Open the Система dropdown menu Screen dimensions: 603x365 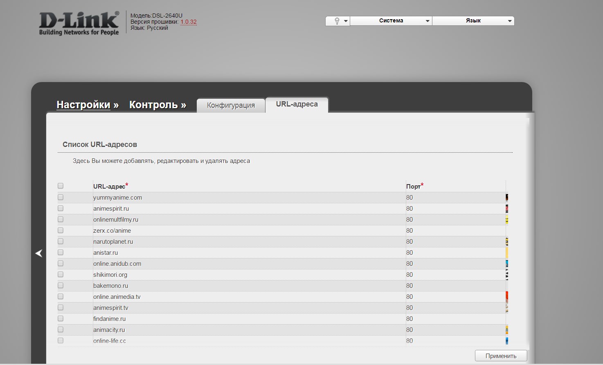click(x=391, y=21)
